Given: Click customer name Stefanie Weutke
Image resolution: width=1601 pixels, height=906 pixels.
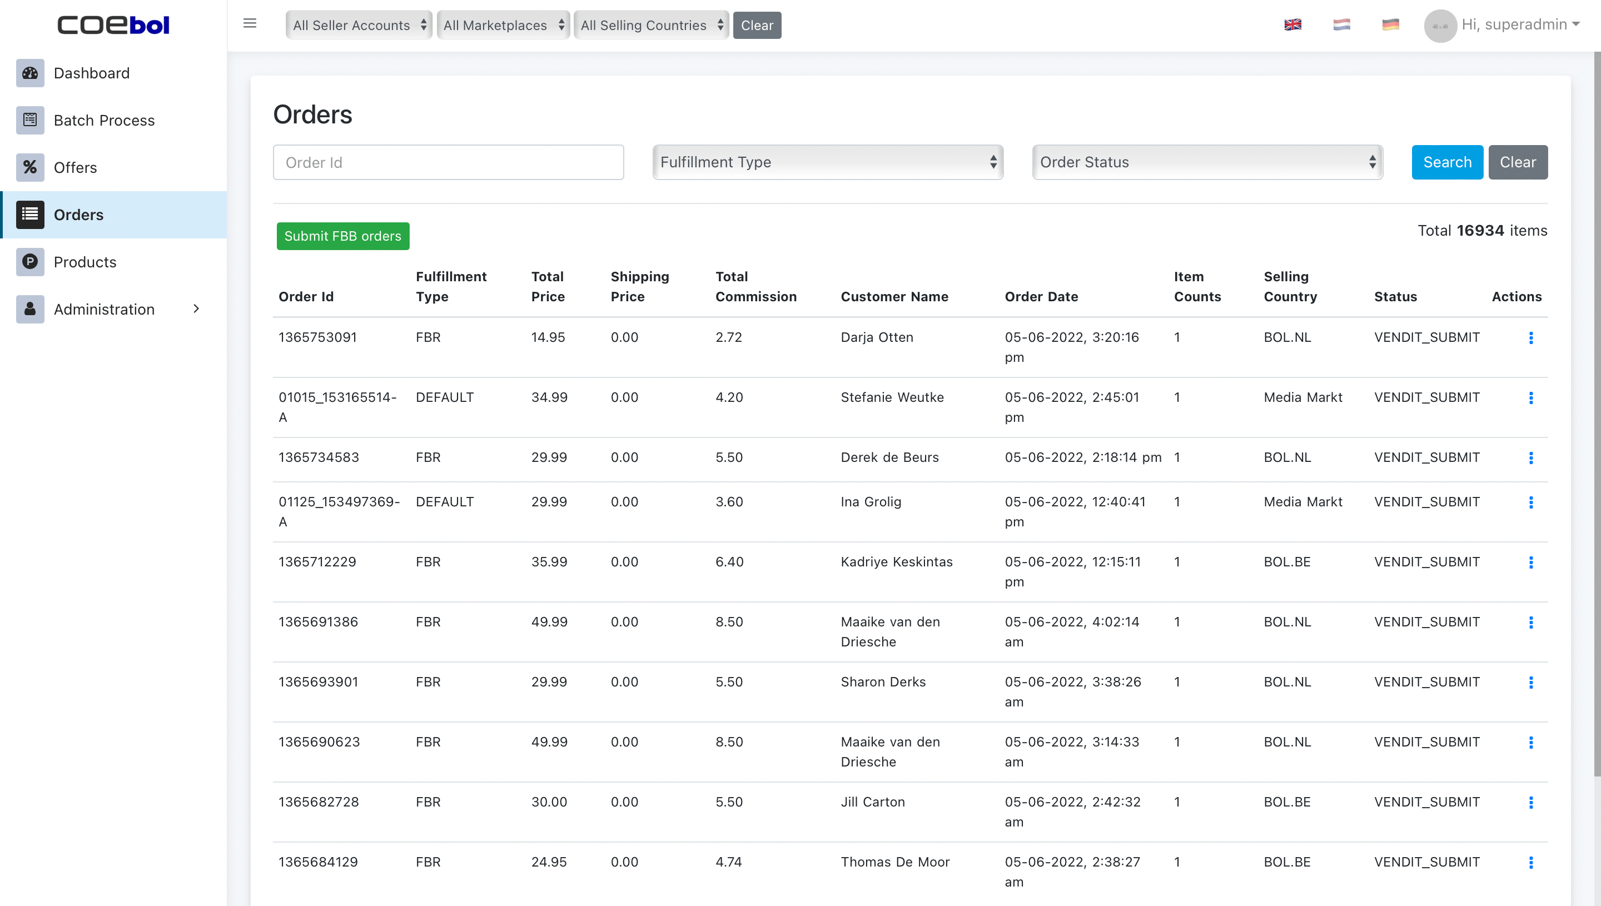Looking at the screenshot, I should [x=892, y=397].
